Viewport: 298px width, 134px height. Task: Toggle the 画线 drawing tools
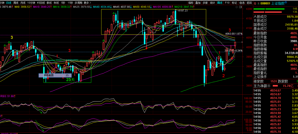220,3
